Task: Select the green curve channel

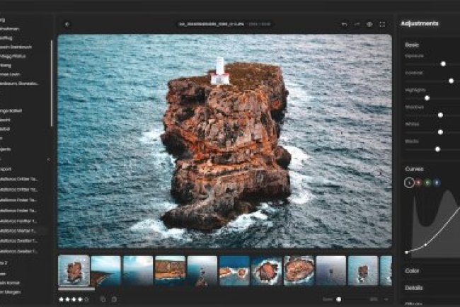Action: point(427,183)
